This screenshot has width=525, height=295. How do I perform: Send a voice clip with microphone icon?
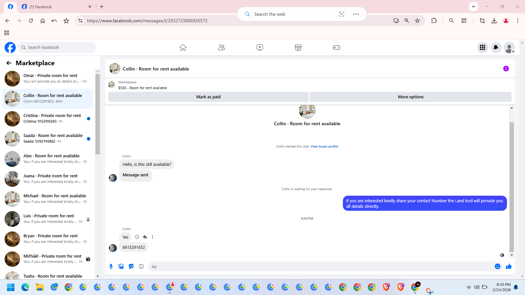111,266
